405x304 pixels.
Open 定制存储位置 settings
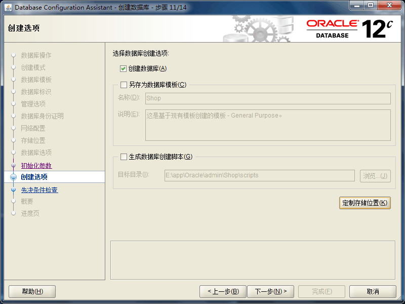tap(364, 203)
